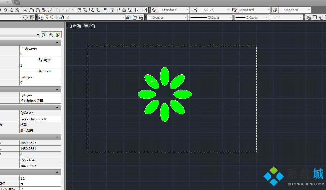Click the Quick Select icon in properties panel
Screen dimensions: 326x190
click(x=58, y=35)
